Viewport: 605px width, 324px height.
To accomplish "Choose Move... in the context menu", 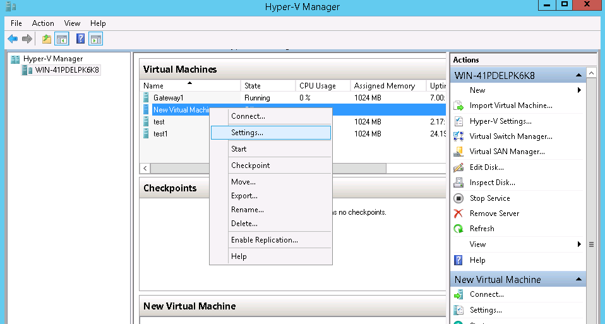I will tap(271, 182).
